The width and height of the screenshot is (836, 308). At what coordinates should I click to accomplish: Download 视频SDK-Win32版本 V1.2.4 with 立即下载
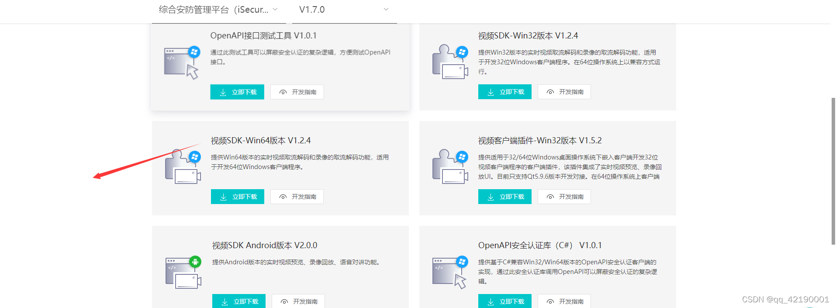coord(505,92)
